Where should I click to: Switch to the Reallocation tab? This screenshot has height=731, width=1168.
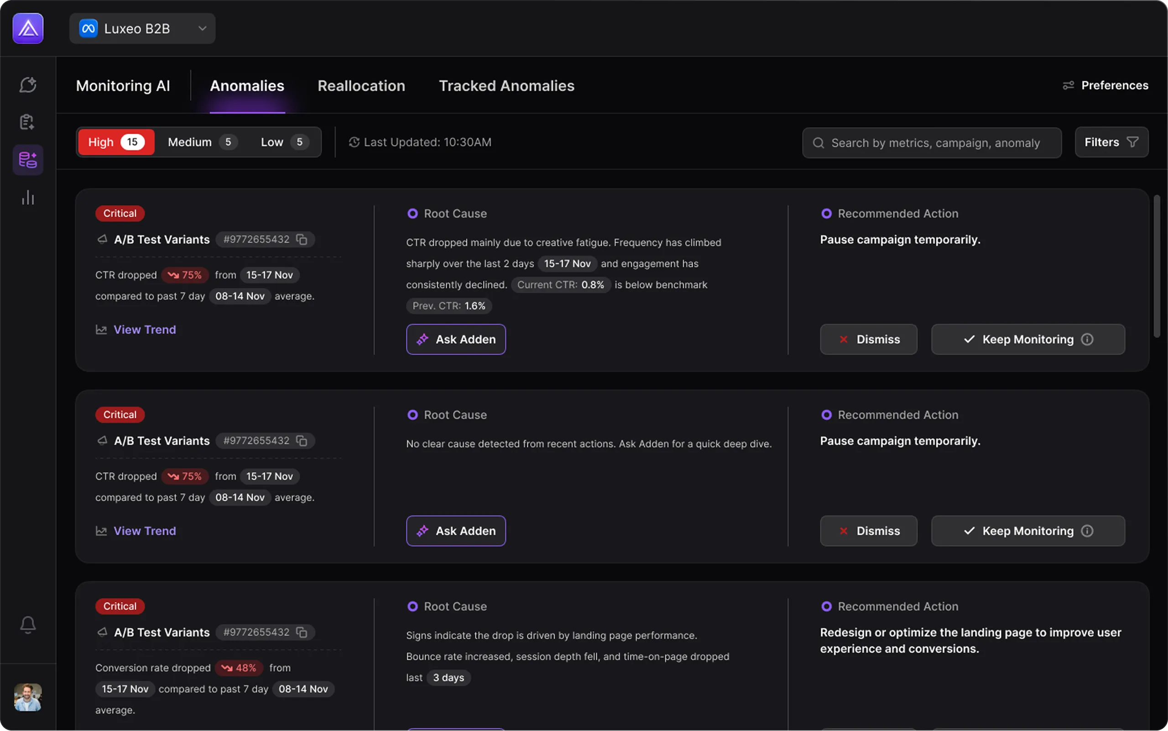pos(361,86)
